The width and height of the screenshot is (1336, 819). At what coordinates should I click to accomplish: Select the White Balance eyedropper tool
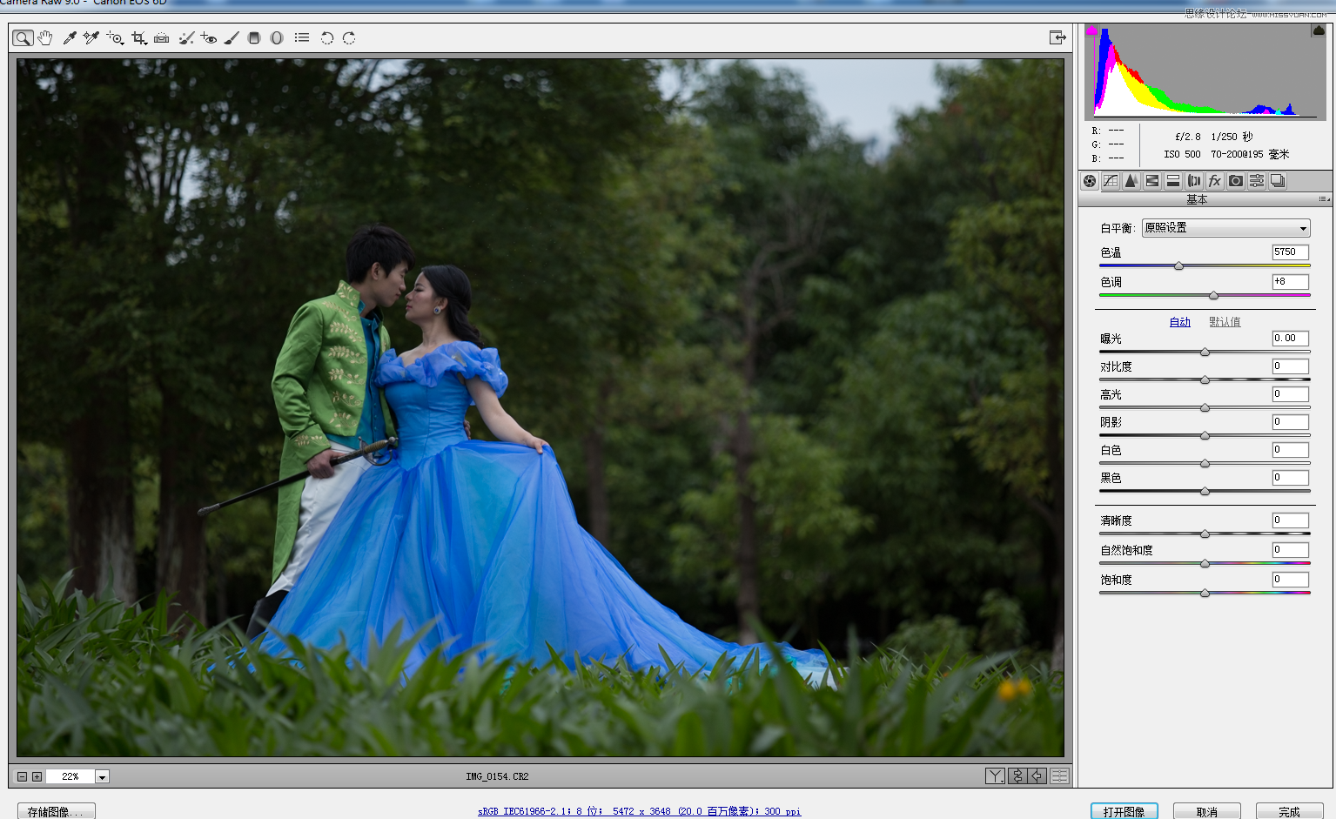(x=70, y=37)
